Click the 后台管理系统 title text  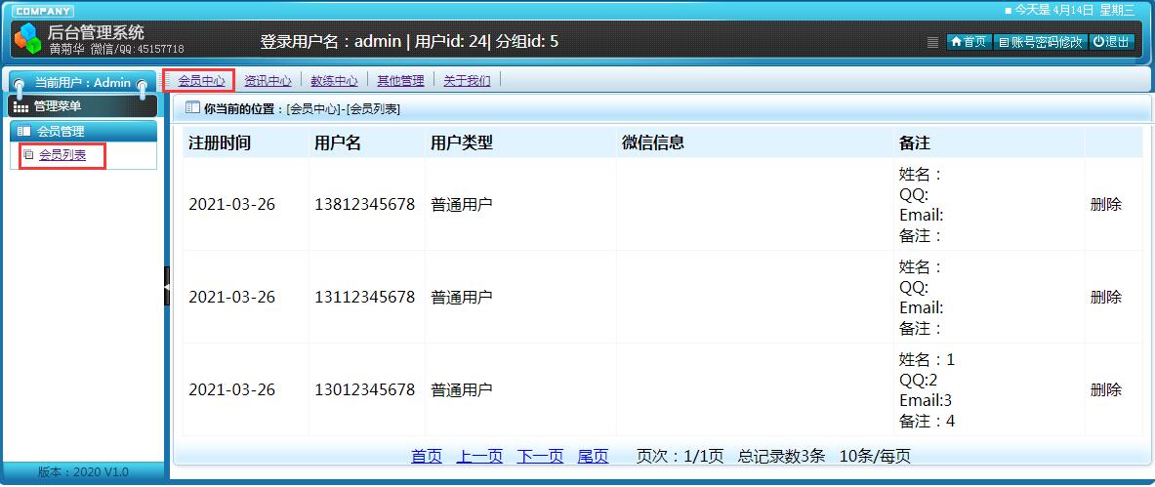(96, 32)
